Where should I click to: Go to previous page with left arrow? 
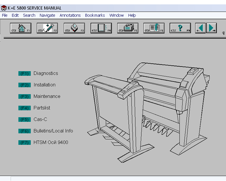[200, 28]
